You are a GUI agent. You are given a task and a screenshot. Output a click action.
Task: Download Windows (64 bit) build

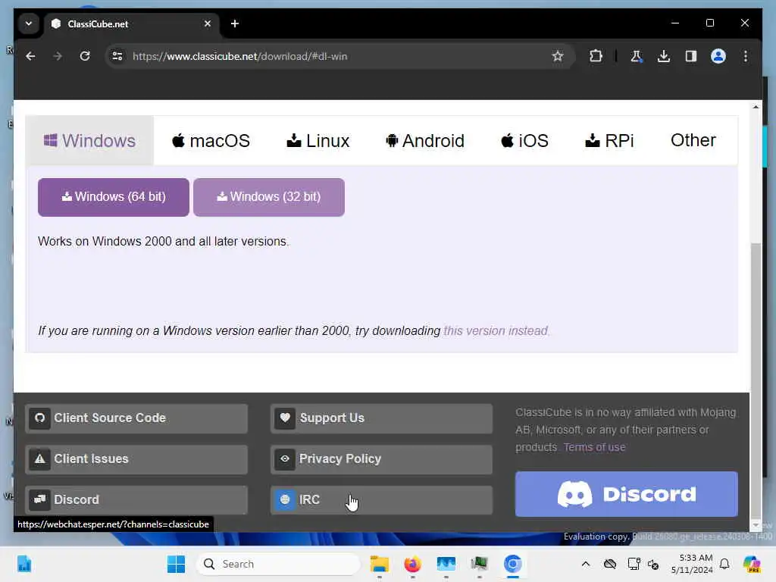pyautogui.click(x=114, y=197)
